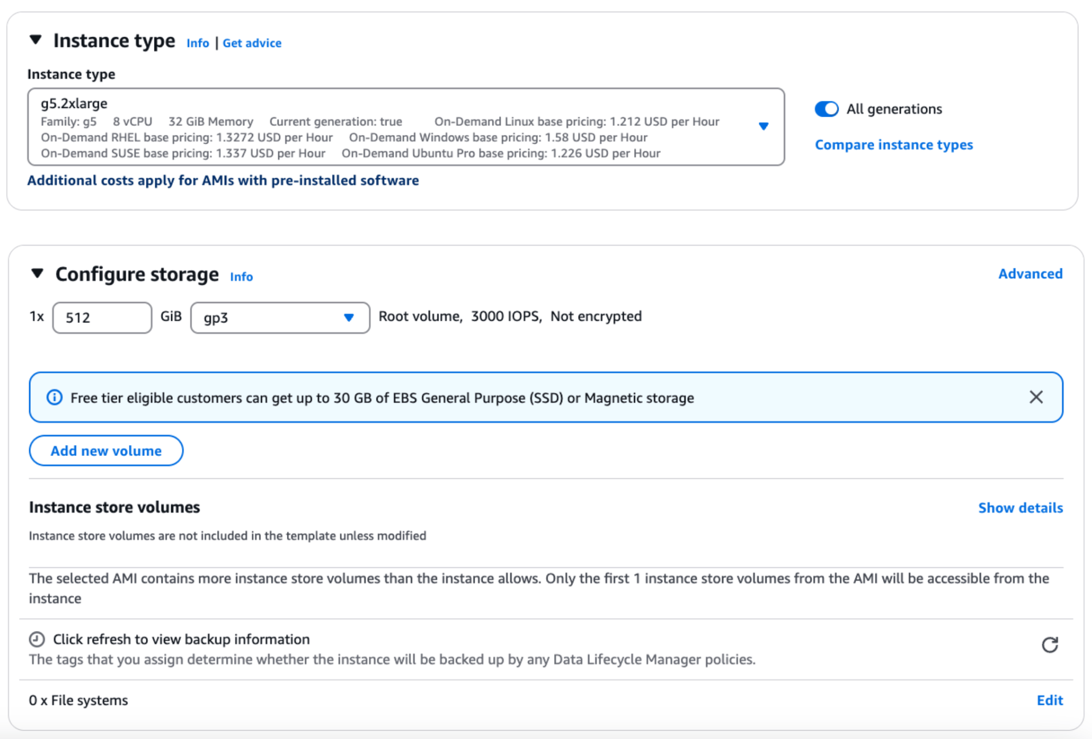Open the g5.2xlarge instance type dropdown
1092x739 pixels.
763,126
